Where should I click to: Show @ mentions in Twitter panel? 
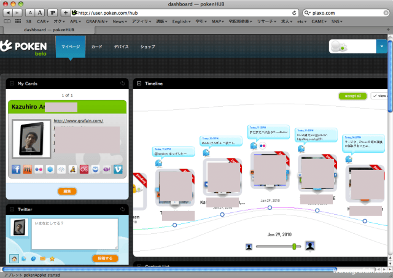[33, 259]
